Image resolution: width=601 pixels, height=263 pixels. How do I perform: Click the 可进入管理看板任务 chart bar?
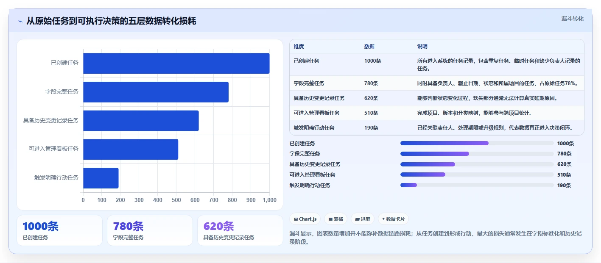tap(131, 149)
